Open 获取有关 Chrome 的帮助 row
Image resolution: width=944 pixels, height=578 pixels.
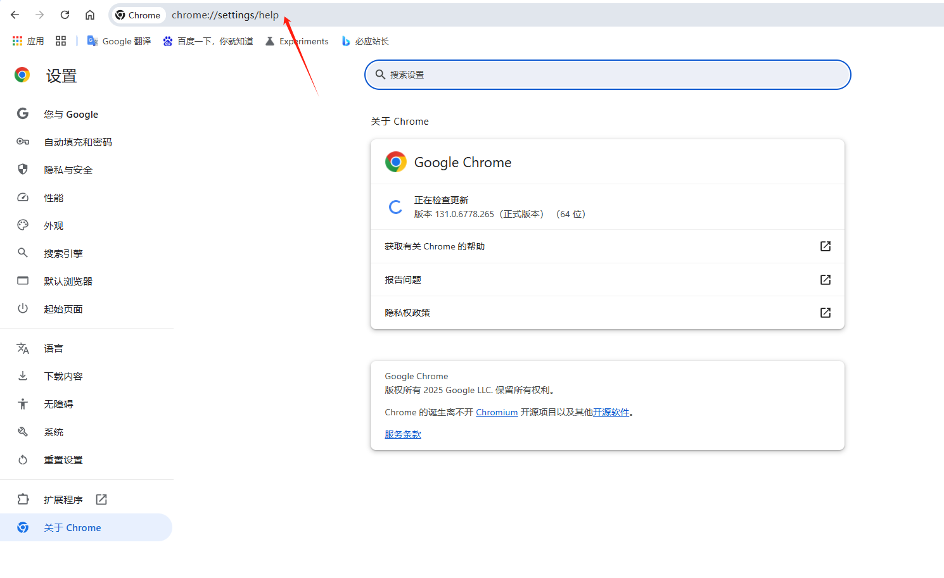[x=608, y=246]
